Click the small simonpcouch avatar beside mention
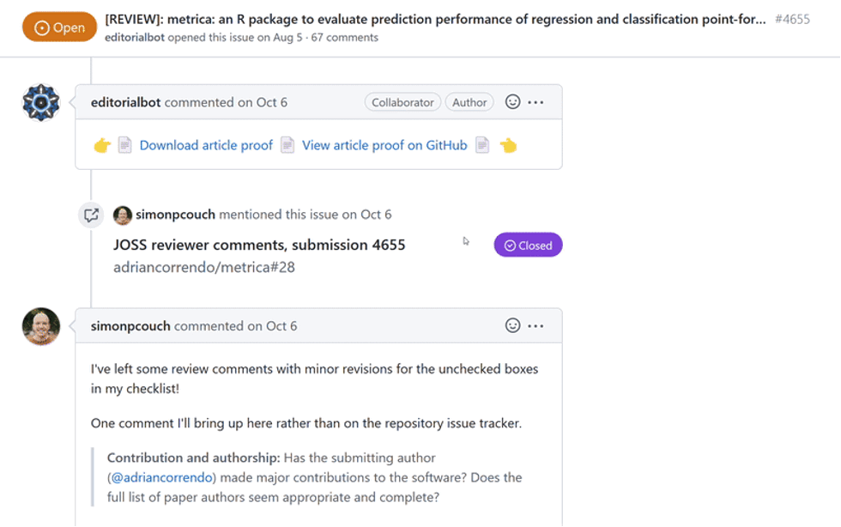This screenshot has height=527, width=841. pyautogui.click(x=122, y=215)
